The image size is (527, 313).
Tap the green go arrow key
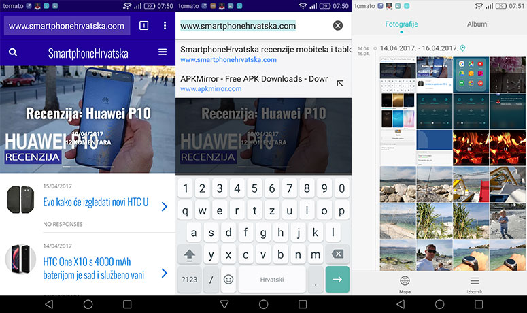coord(337,280)
